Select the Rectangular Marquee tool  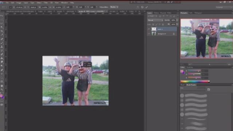click(2, 19)
